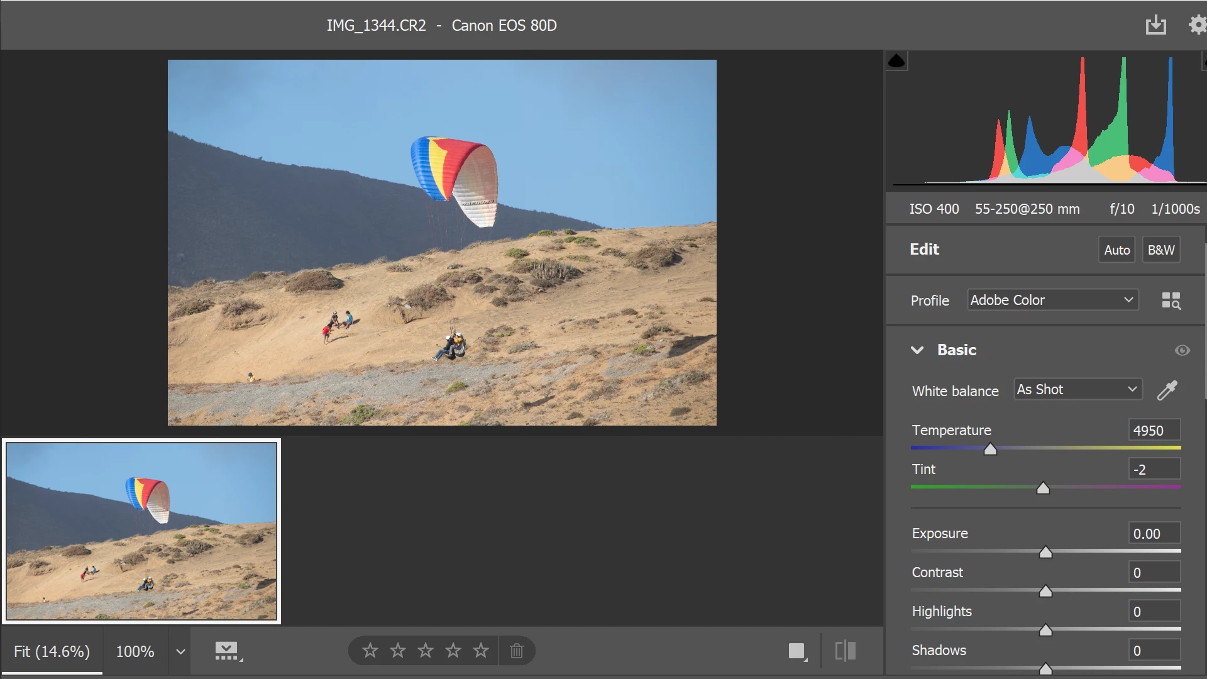Give the photo a five-star rating
1207x679 pixels.
click(481, 651)
